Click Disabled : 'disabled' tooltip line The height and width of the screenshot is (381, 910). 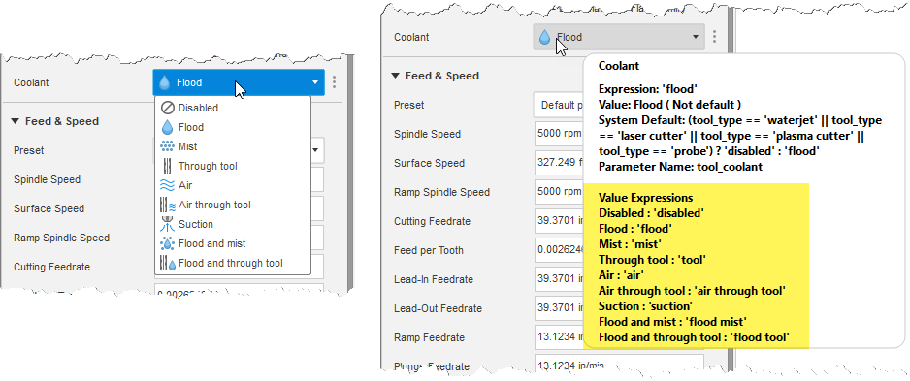coord(651,213)
